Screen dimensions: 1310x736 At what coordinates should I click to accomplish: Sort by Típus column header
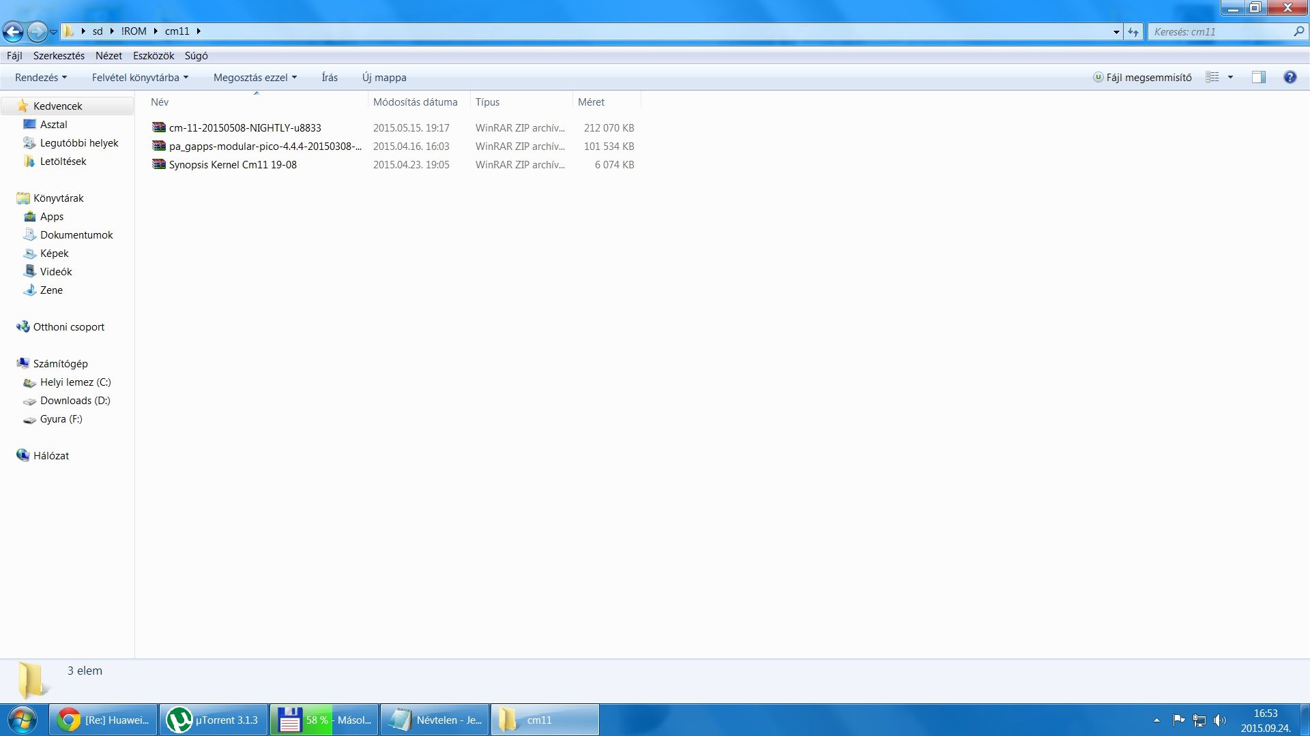point(488,102)
